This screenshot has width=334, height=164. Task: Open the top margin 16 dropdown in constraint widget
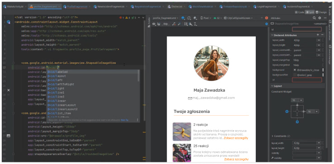[301, 100]
